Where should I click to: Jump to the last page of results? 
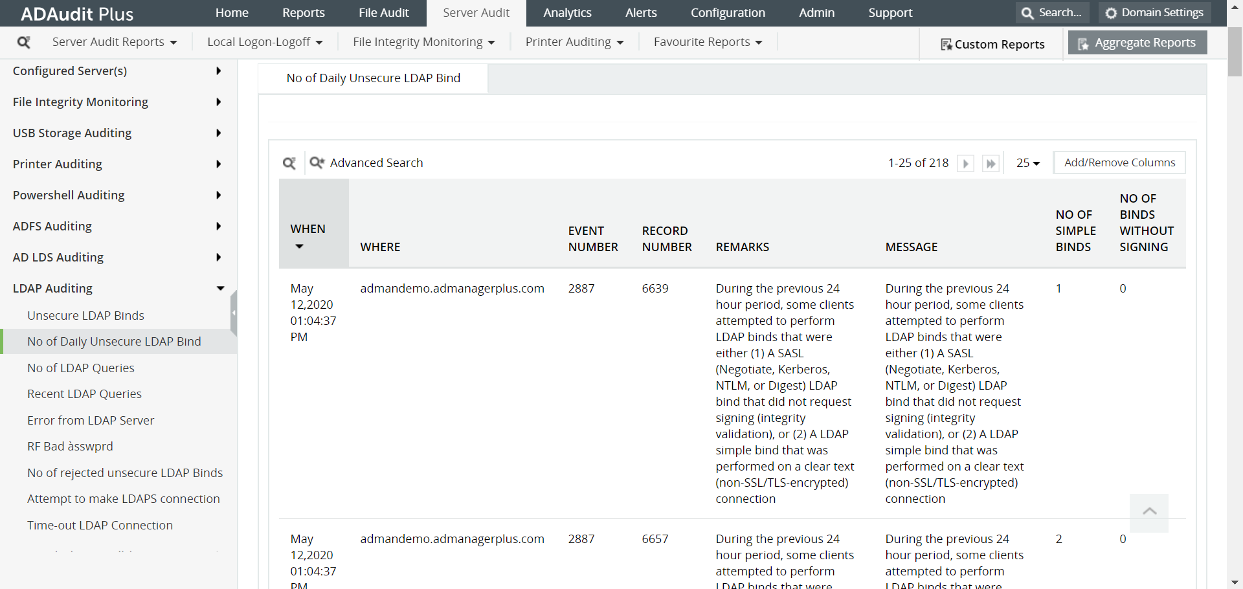click(x=991, y=163)
